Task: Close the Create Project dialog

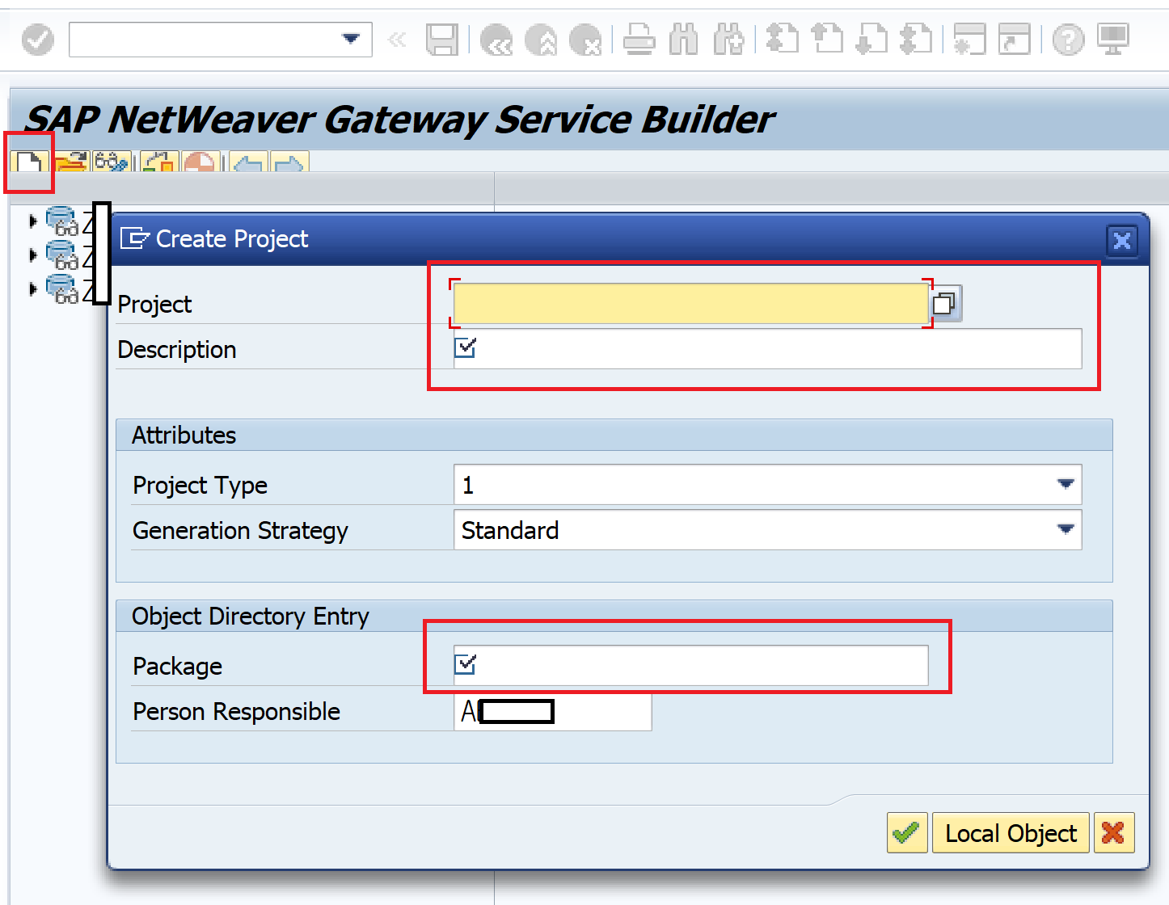Action: (x=1122, y=240)
